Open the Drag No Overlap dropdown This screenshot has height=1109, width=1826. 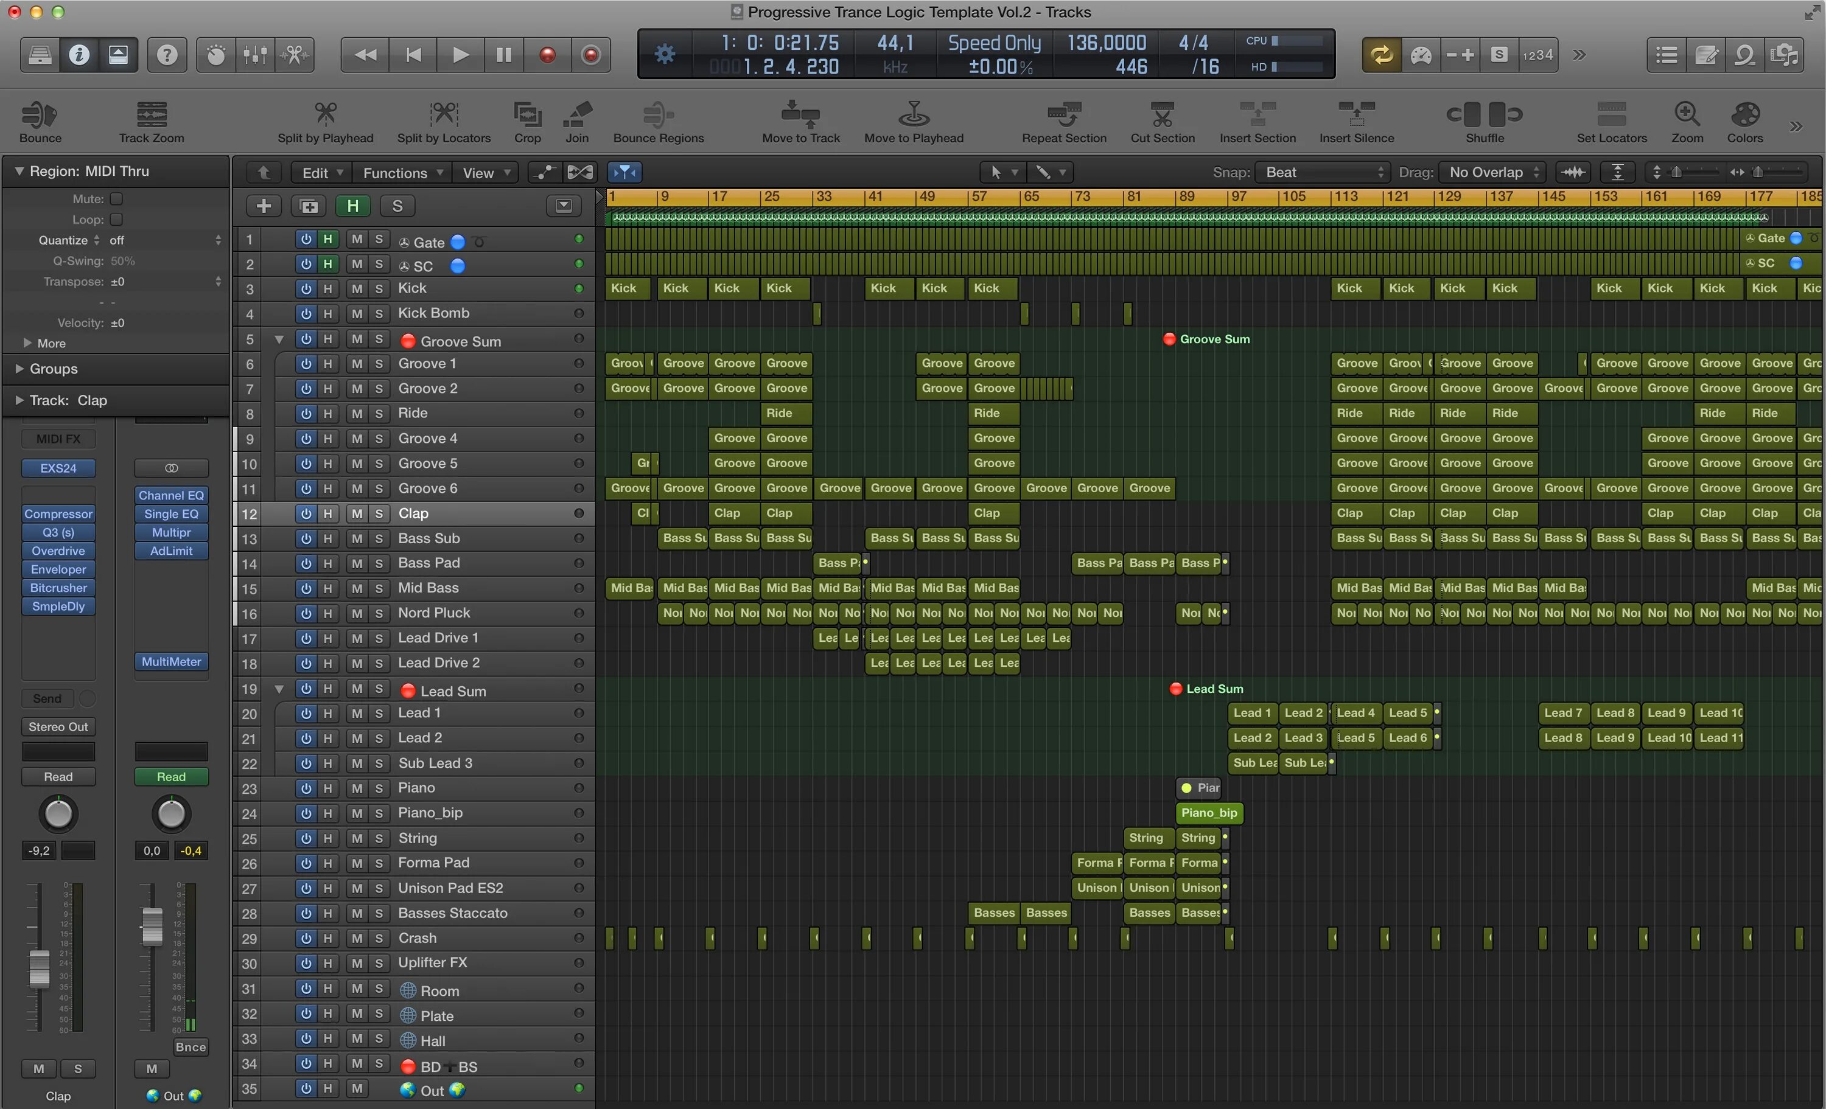coord(1492,173)
